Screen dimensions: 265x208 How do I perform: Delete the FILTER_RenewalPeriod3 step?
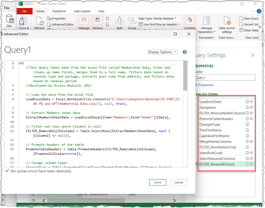[x=196, y=164]
